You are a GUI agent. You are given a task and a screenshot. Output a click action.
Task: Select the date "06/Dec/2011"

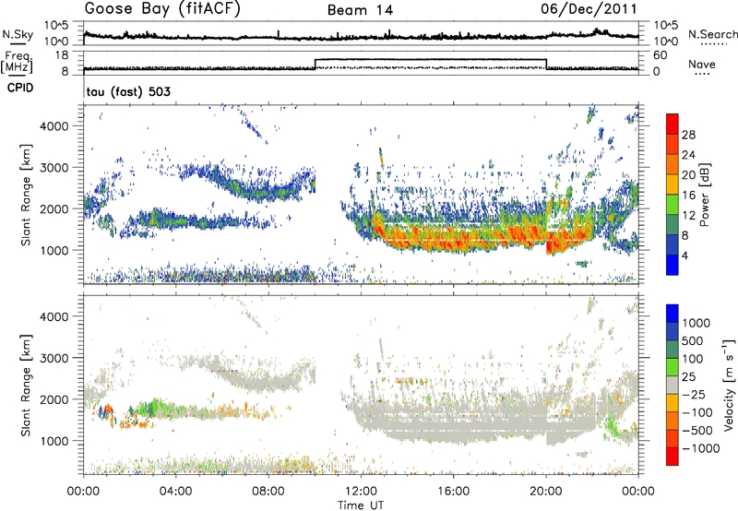[x=589, y=9]
